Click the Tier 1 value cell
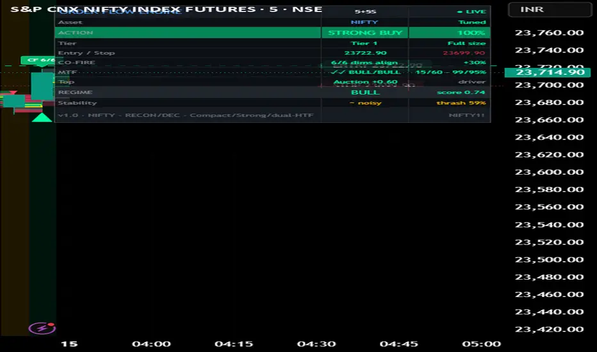Image resolution: width=597 pixels, height=352 pixels. [364, 44]
